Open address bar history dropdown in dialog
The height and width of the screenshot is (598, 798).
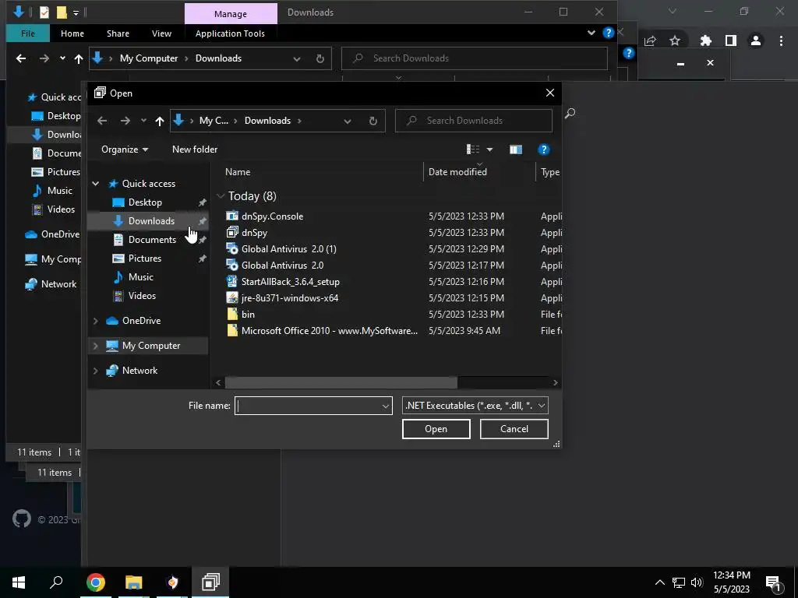coord(347,121)
